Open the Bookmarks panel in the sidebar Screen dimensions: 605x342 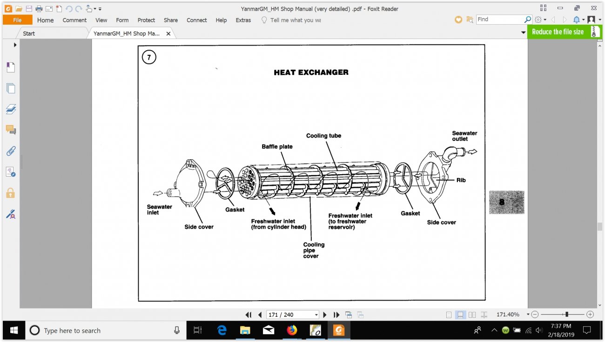tap(11, 67)
